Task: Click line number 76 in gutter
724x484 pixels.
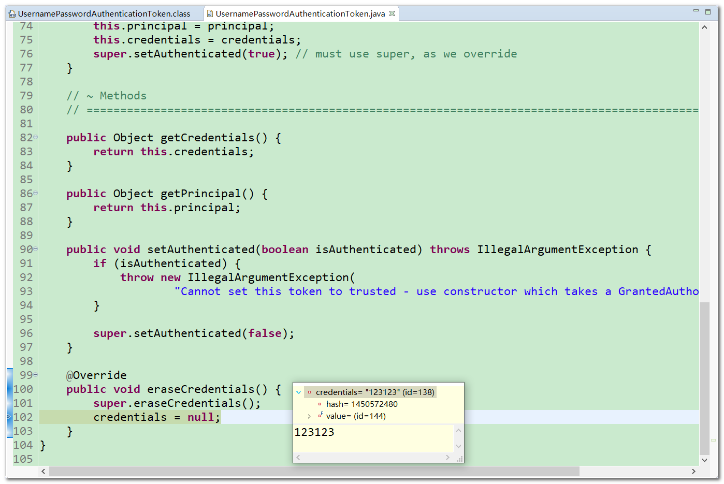Action: tap(26, 54)
